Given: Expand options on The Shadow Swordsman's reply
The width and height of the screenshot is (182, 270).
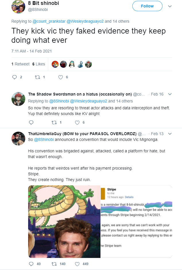Looking at the screenshot, I should (x=170, y=94).
